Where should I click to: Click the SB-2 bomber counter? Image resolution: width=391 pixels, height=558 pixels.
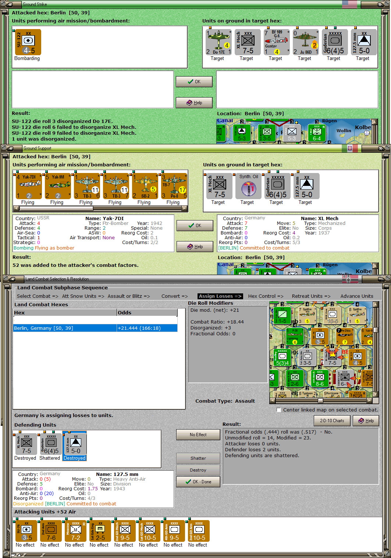click(x=145, y=186)
